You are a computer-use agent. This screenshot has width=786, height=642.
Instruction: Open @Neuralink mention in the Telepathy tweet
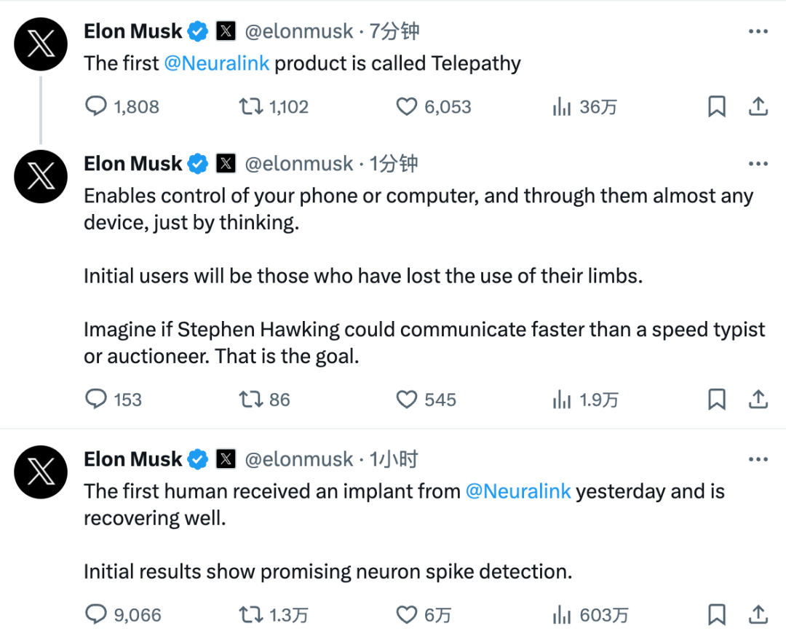[x=217, y=63]
